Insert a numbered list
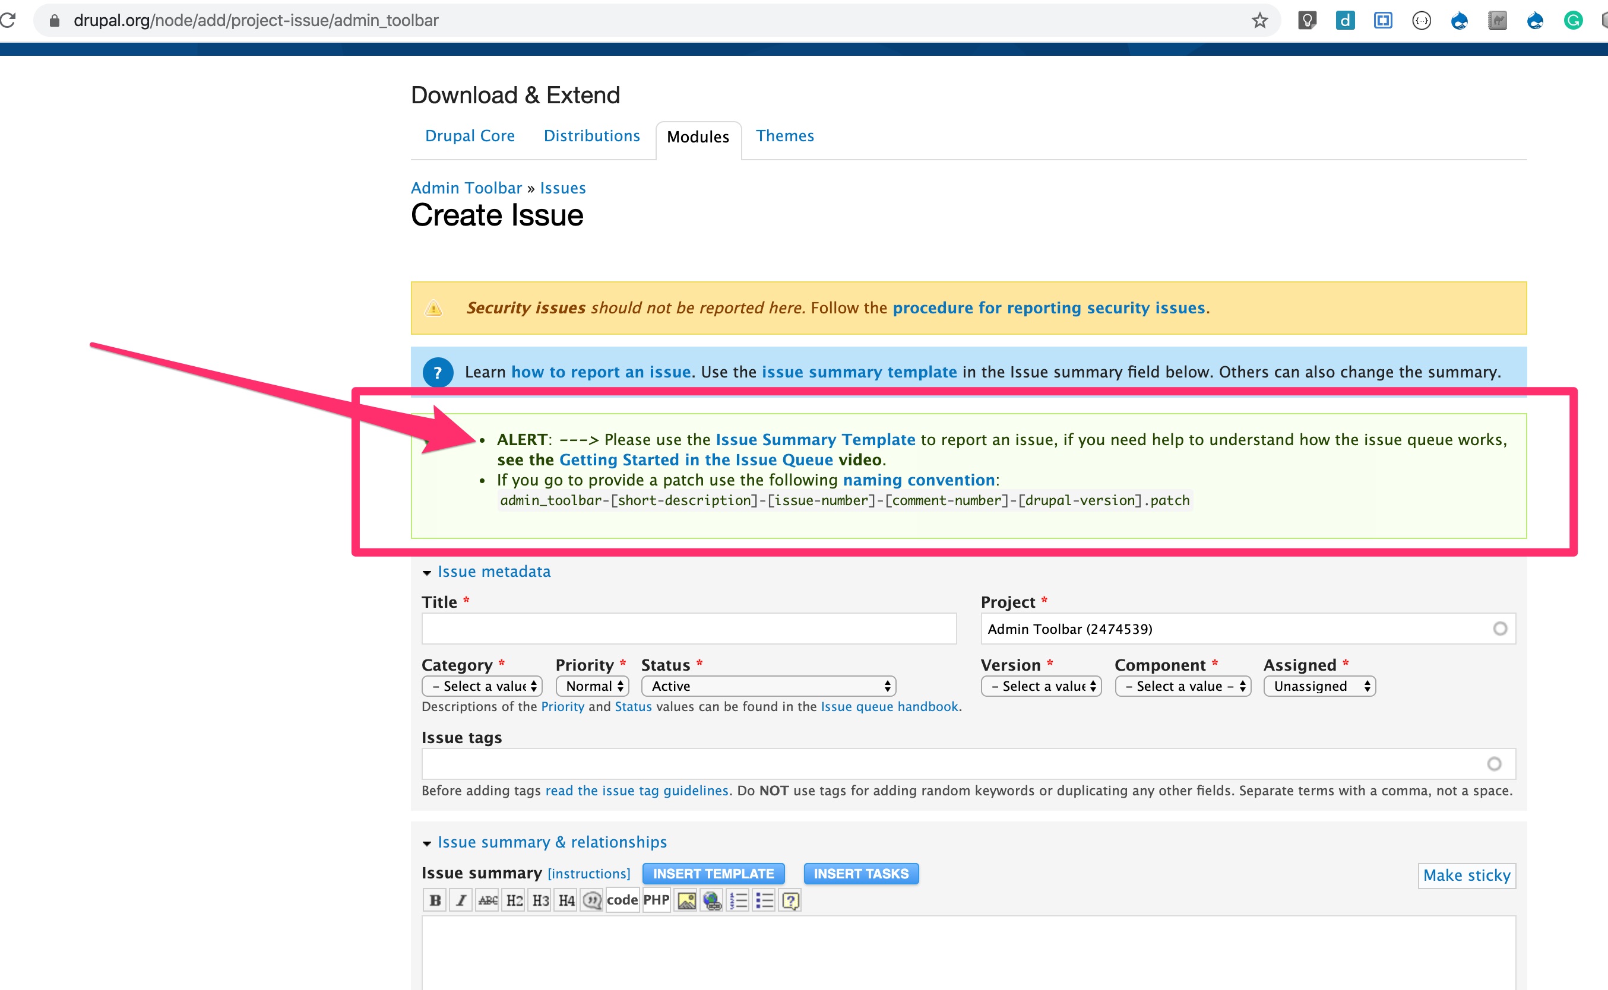 tap(738, 900)
